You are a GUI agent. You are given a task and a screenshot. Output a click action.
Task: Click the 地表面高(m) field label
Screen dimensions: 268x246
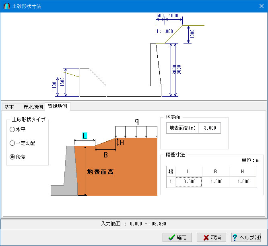(182, 128)
